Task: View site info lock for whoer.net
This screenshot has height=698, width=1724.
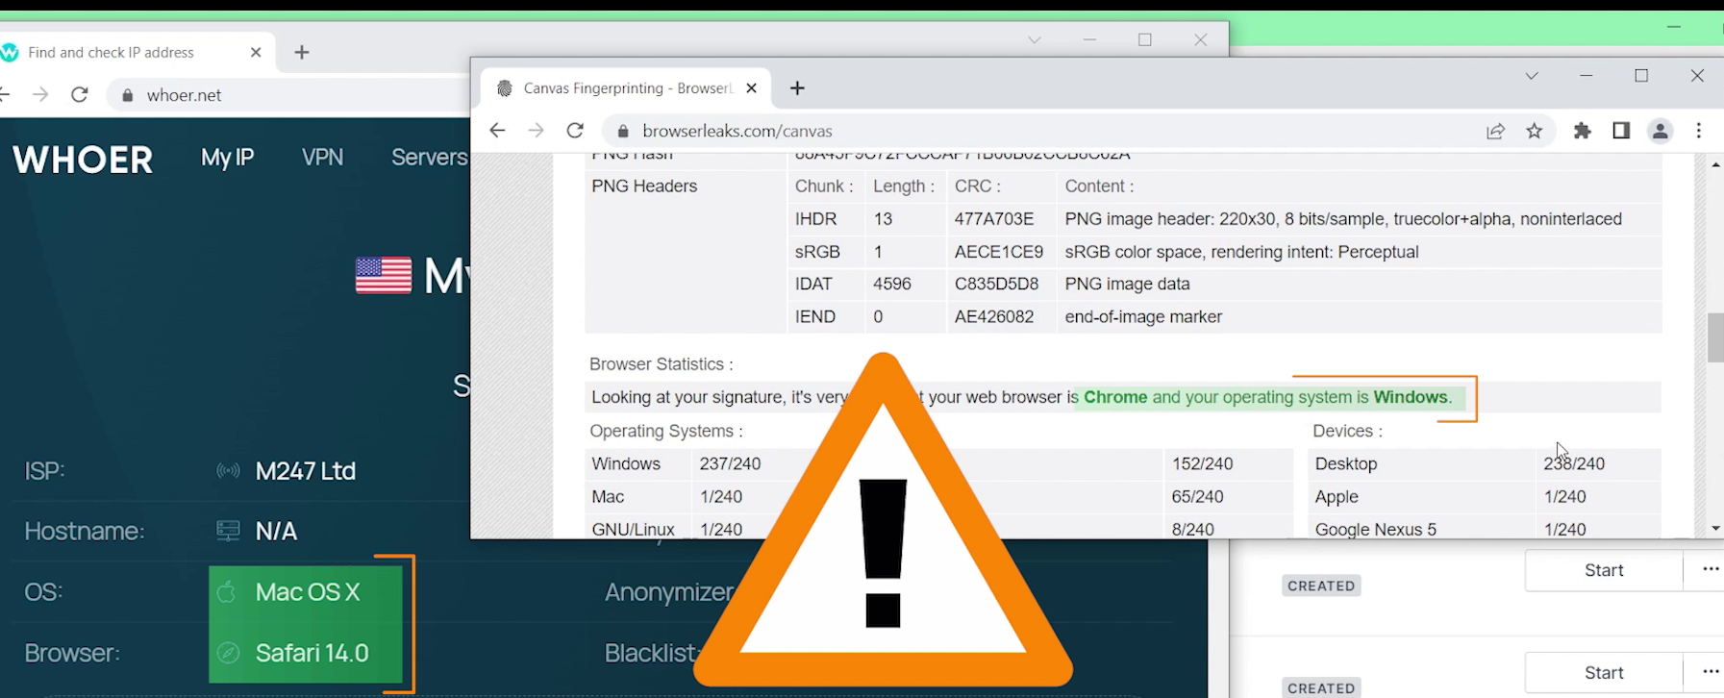Action: click(127, 95)
